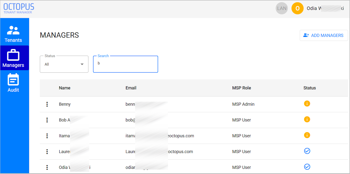
Task: Click Benny's orange info status icon
Action: [307, 104]
